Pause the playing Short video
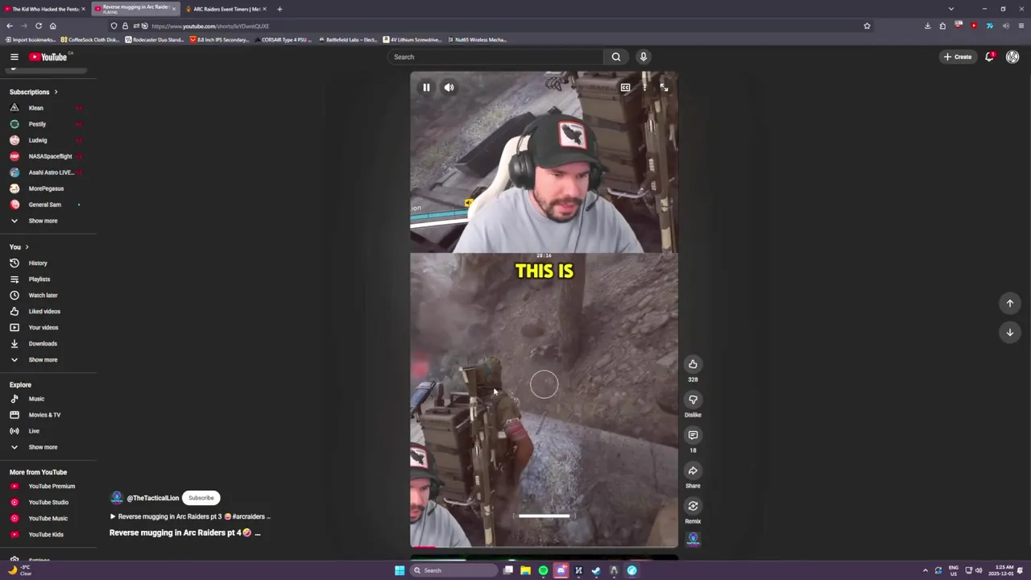 pyautogui.click(x=426, y=87)
